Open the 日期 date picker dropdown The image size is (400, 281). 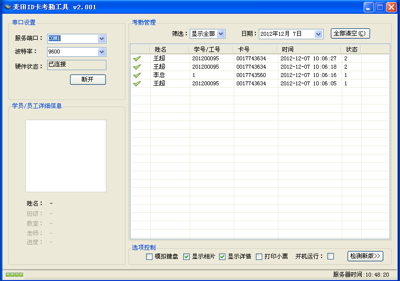point(318,34)
